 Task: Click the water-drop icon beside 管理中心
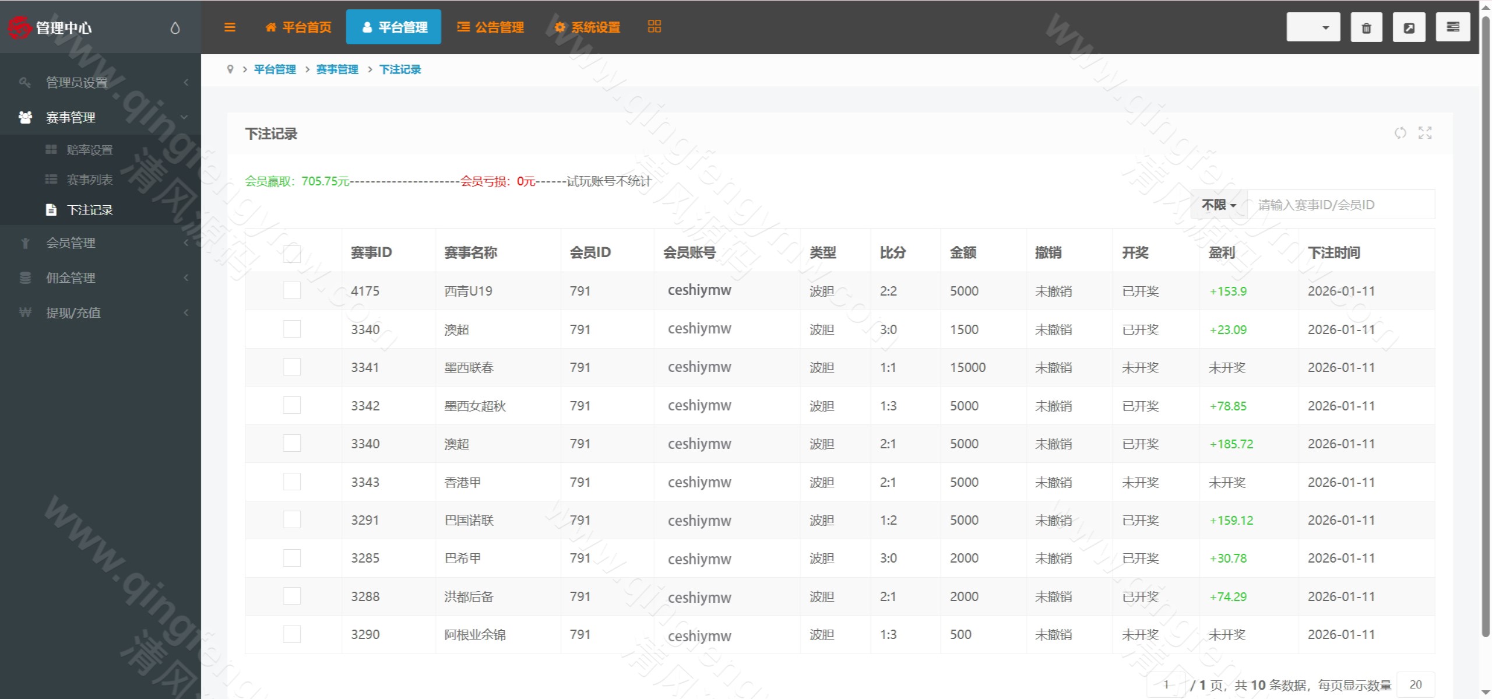pyautogui.click(x=175, y=27)
